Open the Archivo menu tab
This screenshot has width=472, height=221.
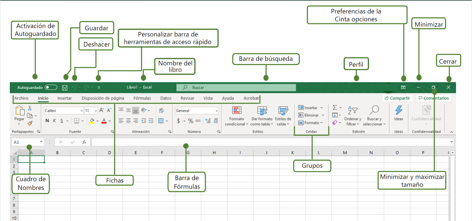(21, 98)
